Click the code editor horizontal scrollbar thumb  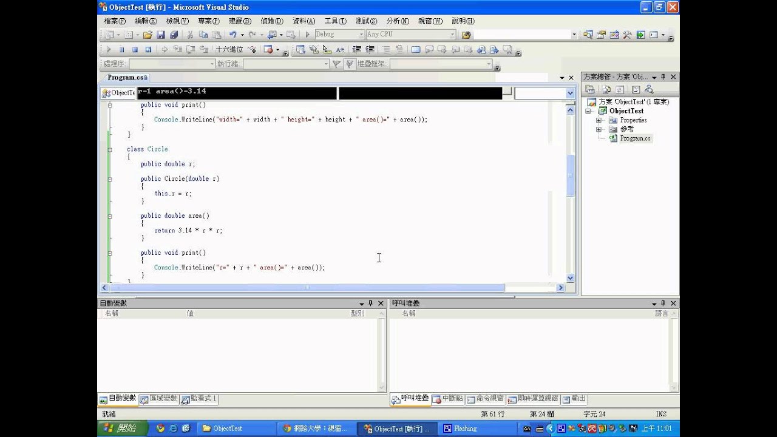point(307,288)
